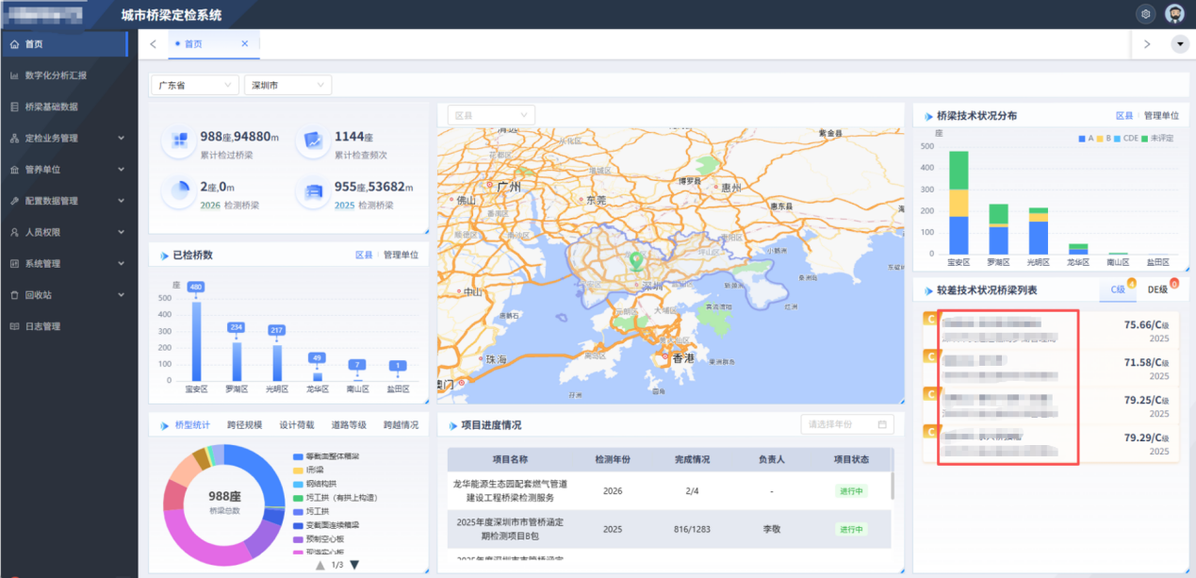This screenshot has width=1196, height=578.
Task: Click the green location marker on map
Action: point(636,261)
